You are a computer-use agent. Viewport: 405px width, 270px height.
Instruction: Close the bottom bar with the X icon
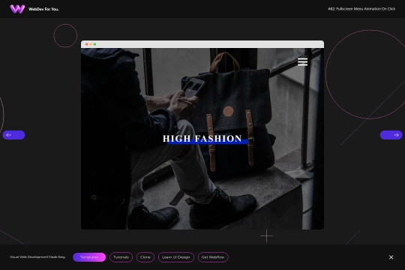(391, 257)
